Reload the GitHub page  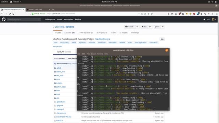(x=10, y=14)
